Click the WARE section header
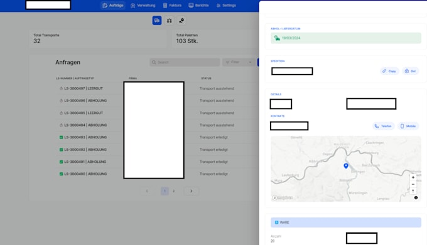This screenshot has height=245, width=427. point(346,222)
